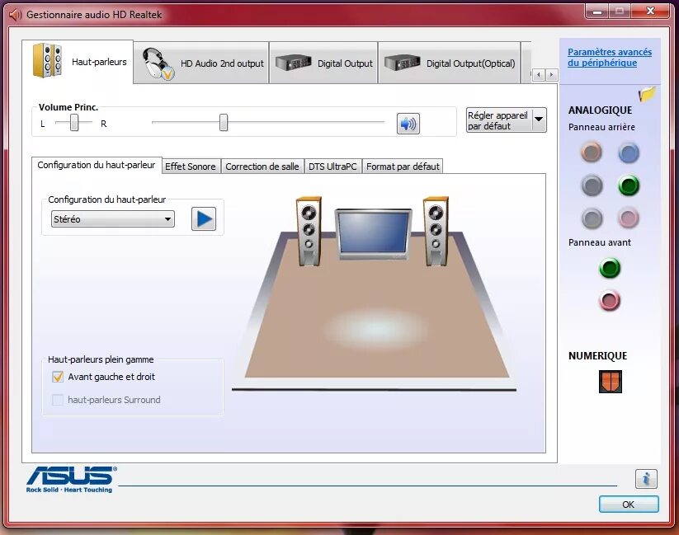Switch to Digital Output tab
The width and height of the screenshot is (679, 535).
[x=323, y=63]
